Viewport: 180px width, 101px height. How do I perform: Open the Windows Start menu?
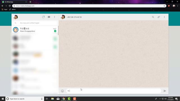pyautogui.click(x=3, y=99)
